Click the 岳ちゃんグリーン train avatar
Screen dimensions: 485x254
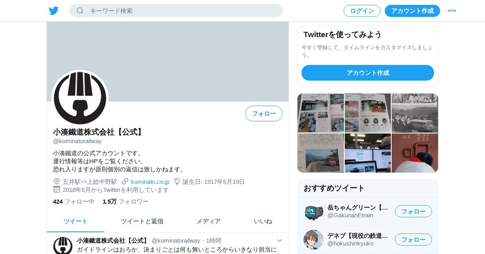click(x=314, y=211)
